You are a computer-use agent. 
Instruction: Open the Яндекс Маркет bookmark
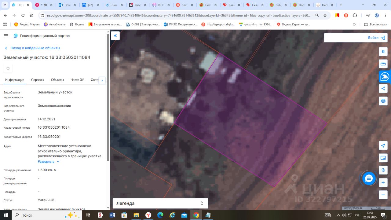[x=27, y=24]
